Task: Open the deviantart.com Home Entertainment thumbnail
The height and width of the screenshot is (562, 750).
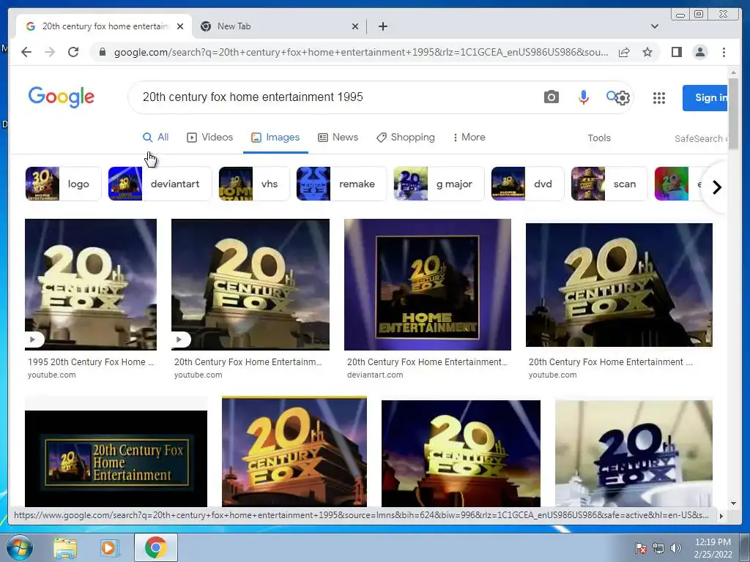Action: 428,285
